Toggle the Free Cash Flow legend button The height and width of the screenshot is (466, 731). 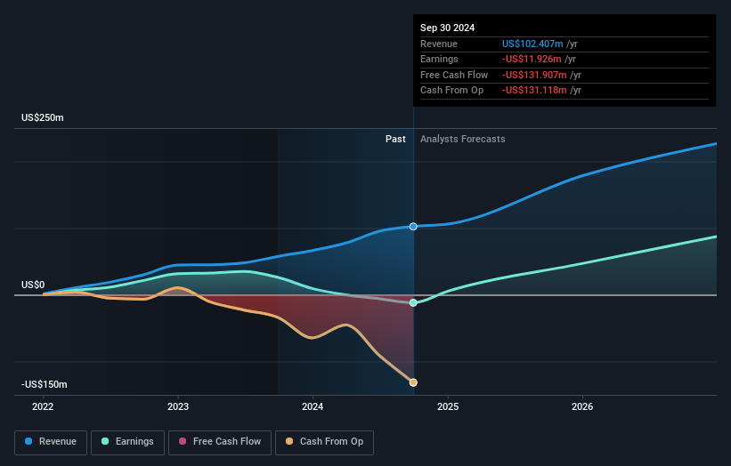[x=220, y=442]
